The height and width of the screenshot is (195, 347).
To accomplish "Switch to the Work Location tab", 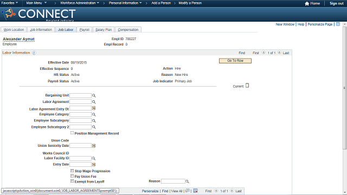I will 14,30.
